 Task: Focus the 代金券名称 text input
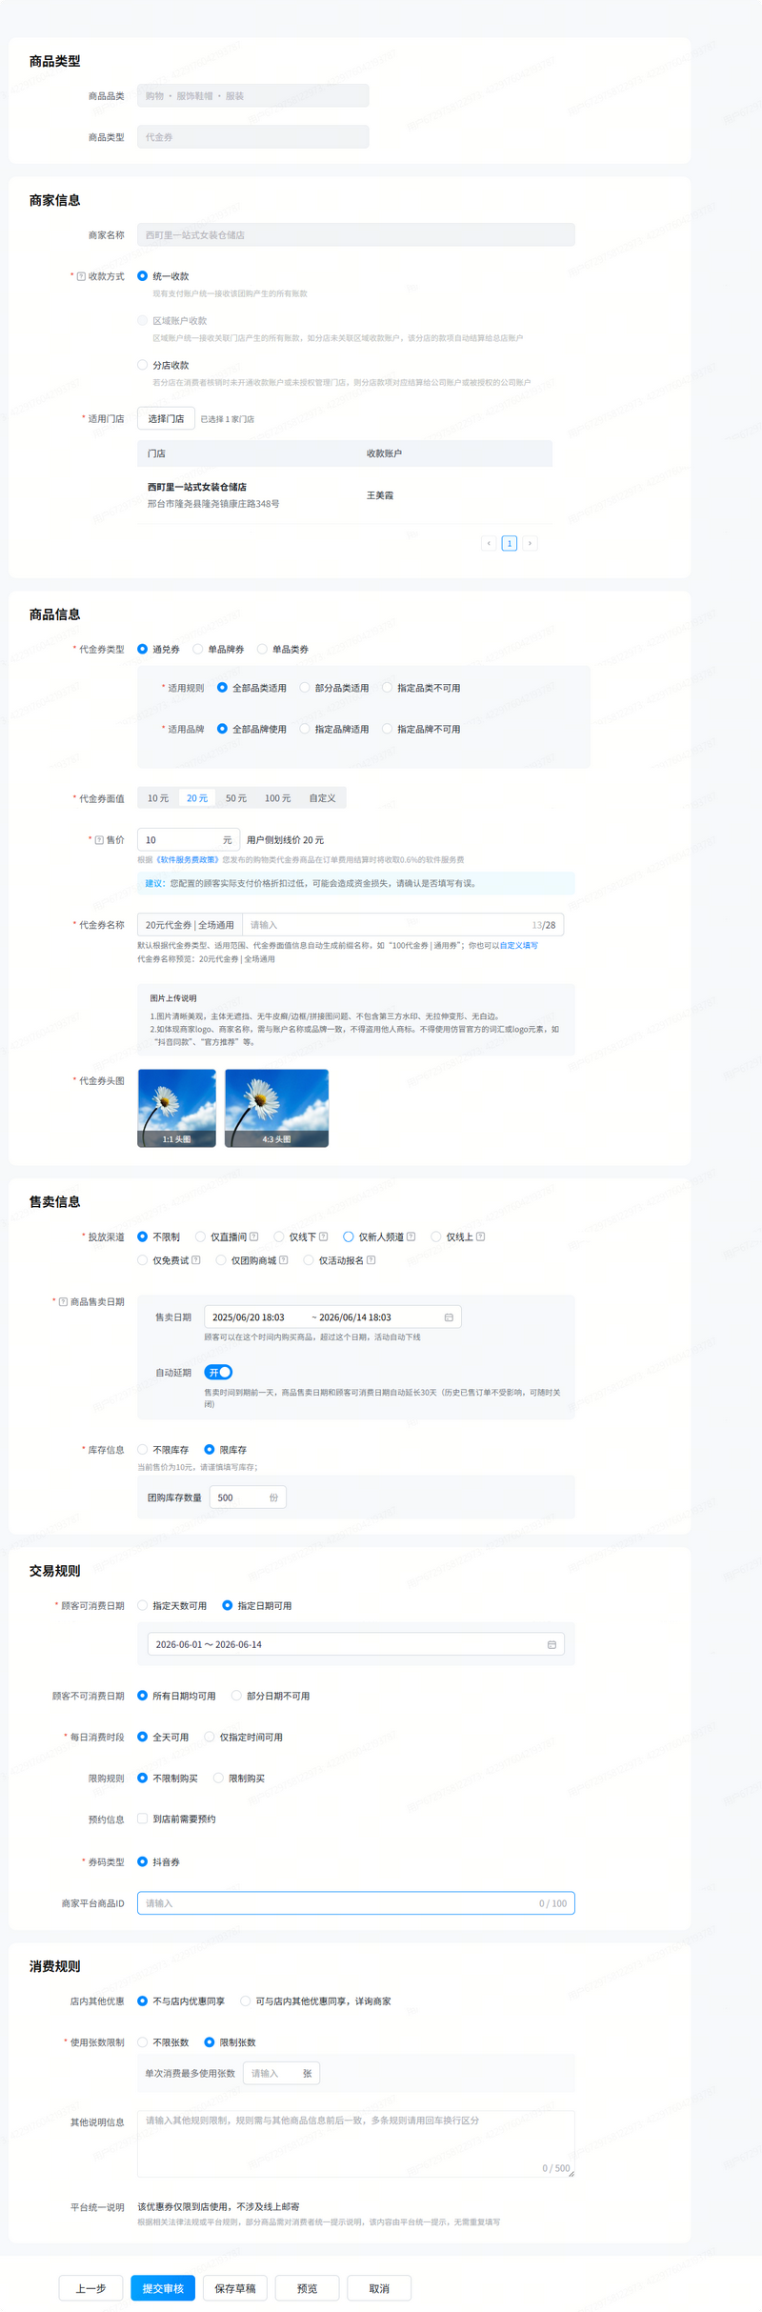tap(403, 924)
